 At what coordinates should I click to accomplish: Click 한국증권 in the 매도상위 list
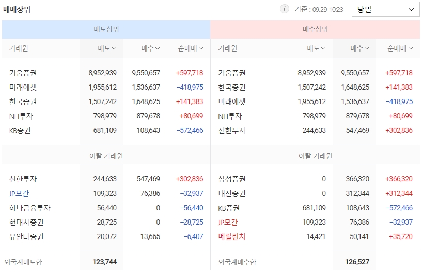(x=23, y=101)
